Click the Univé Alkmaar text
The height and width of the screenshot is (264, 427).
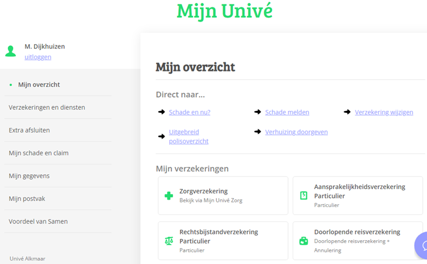point(27,258)
